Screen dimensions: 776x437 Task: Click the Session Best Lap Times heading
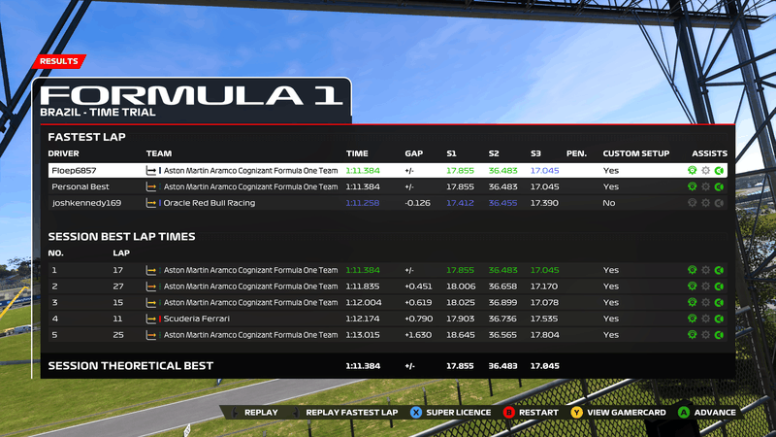point(122,236)
